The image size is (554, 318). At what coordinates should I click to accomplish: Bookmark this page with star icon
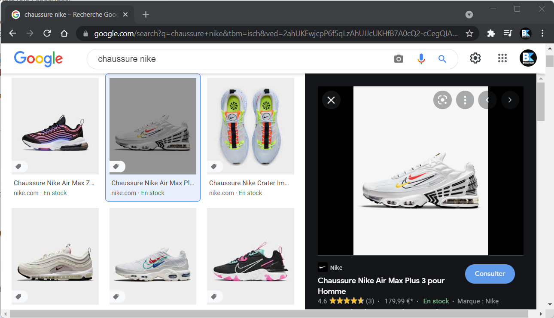pyautogui.click(x=469, y=33)
